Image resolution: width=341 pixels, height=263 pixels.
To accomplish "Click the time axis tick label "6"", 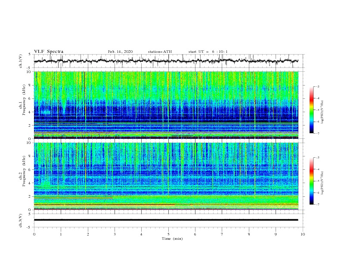I will (195, 234).
